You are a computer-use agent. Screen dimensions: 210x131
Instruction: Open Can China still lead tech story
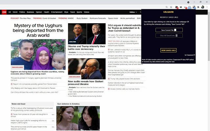[x=34, y=92]
